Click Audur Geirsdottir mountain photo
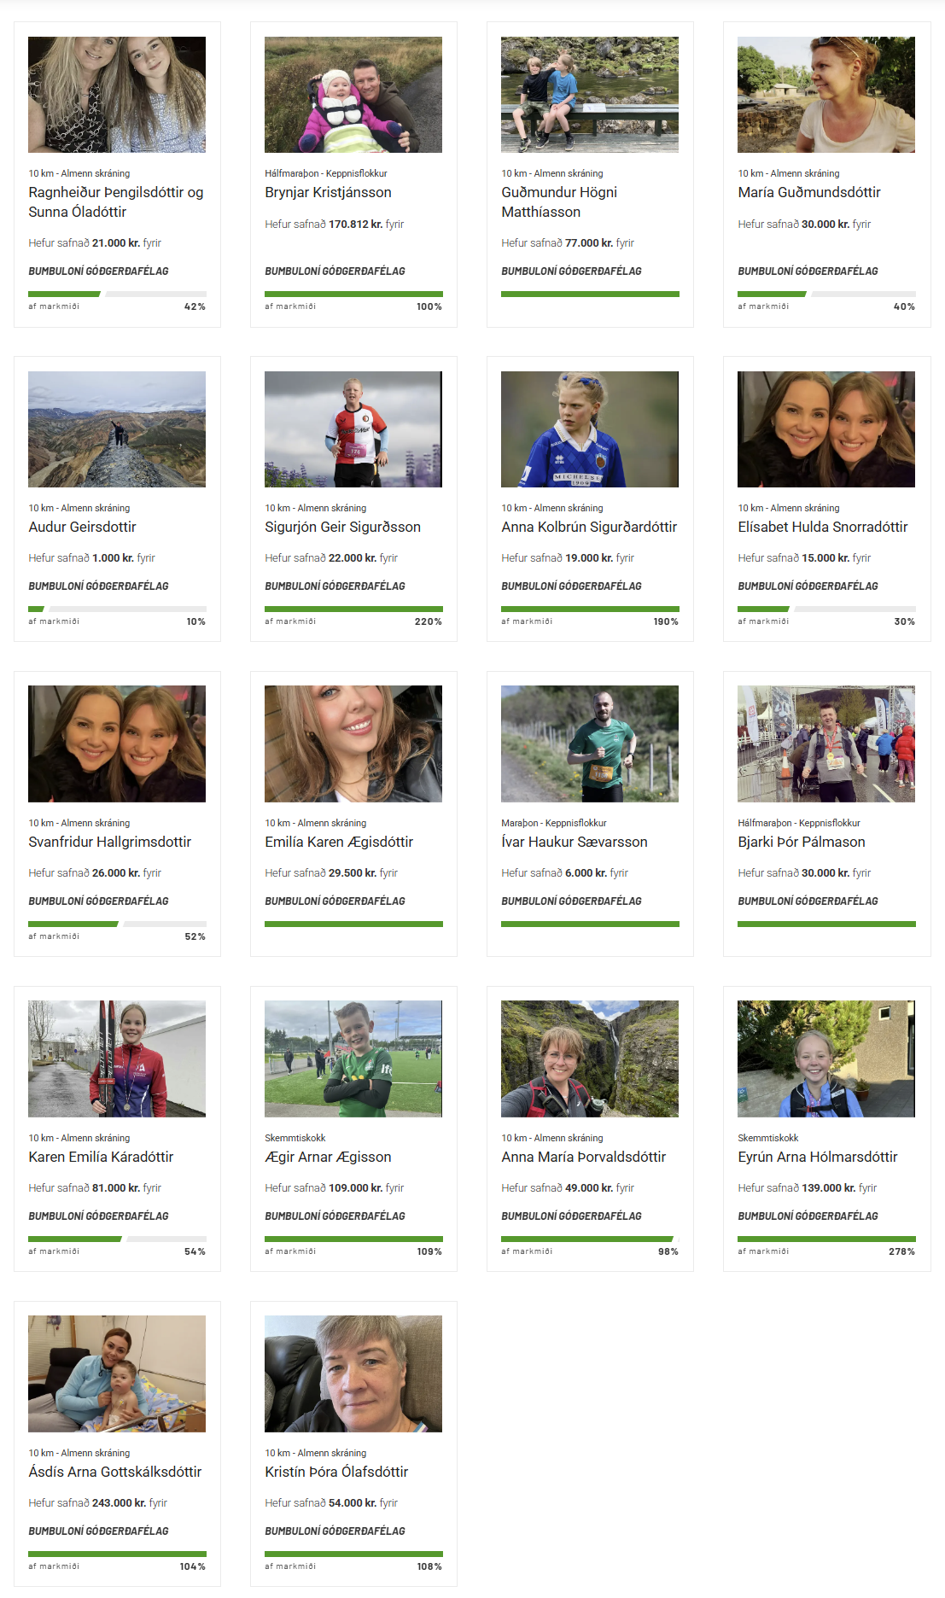The image size is (945, 1598). (x=117, y=429)
